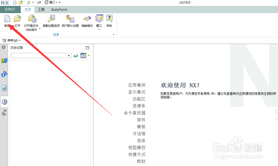Switch to the 工具 tools tab
278x166 pixels.
(41, 10)
